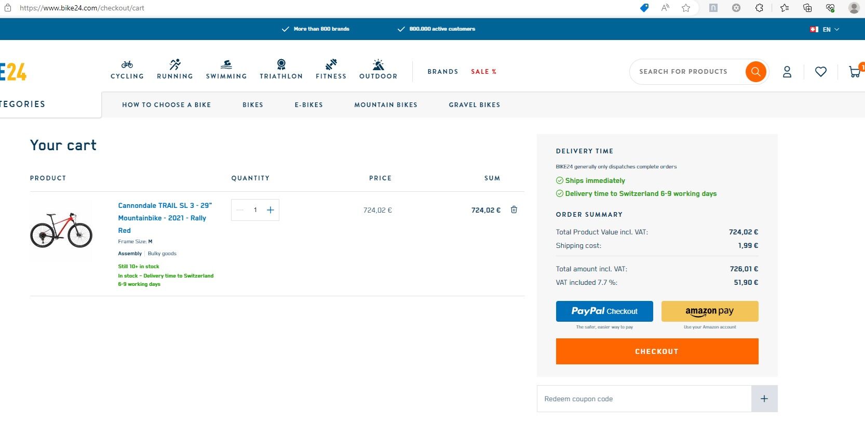The image size is (865, 421).
Task: Open the Fitness category icon
Action: point(331,64)
